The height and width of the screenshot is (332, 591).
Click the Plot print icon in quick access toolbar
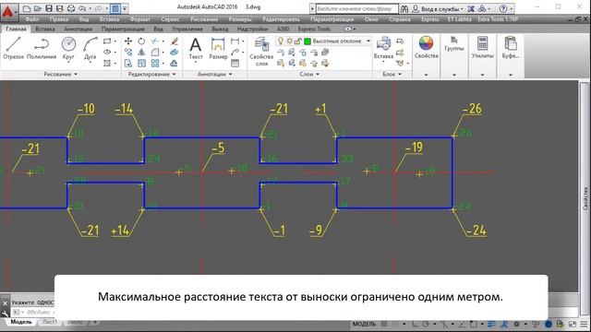(x=71, y=8)
